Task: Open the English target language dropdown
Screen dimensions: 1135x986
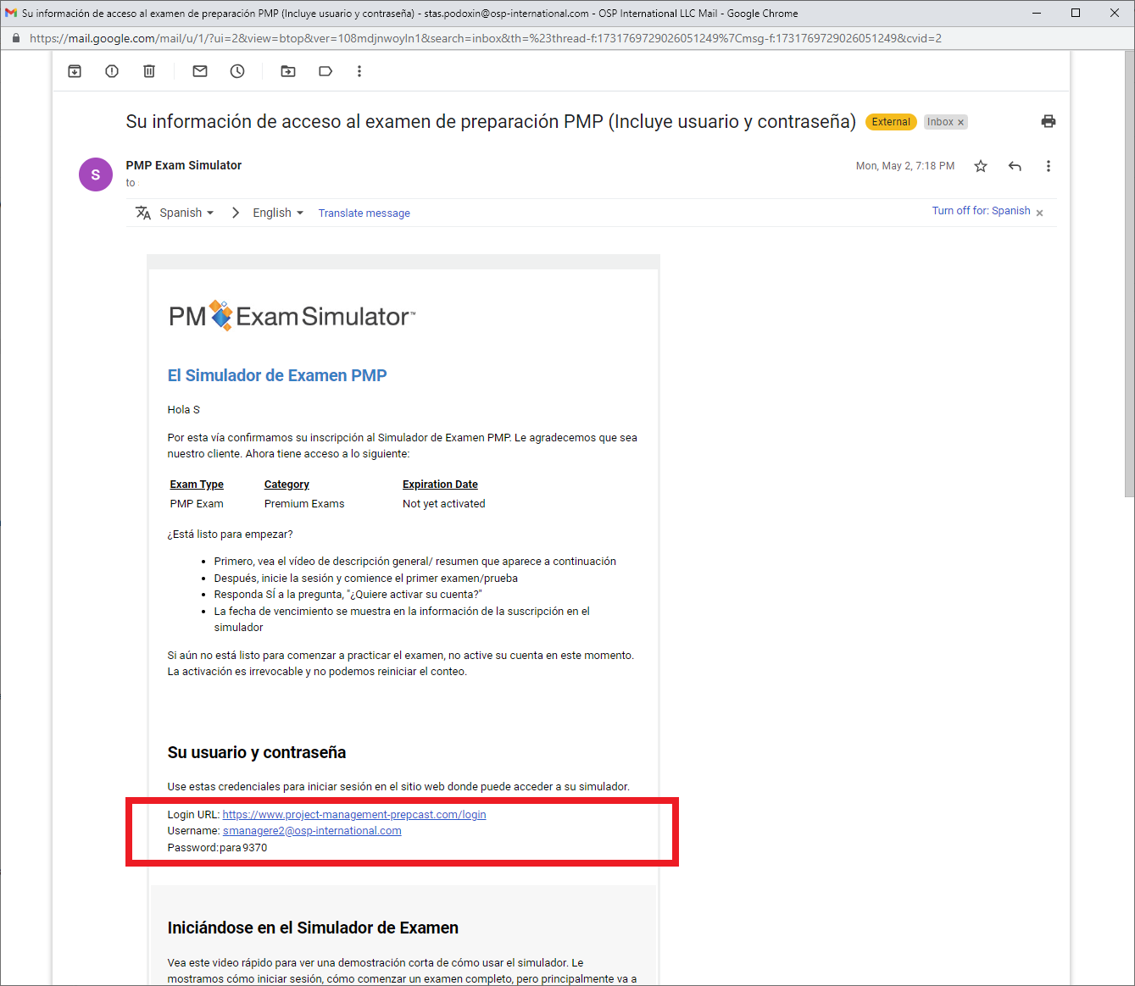Action: click(x=278, y=213)
